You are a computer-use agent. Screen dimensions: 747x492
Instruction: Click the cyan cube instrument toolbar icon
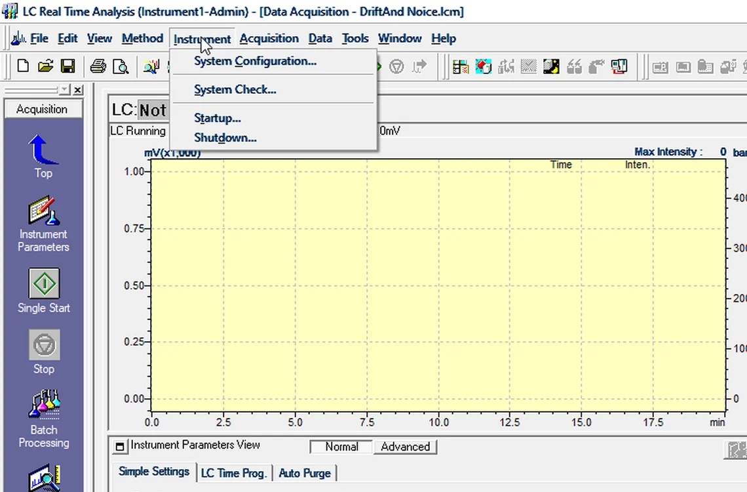pos(483,67)
